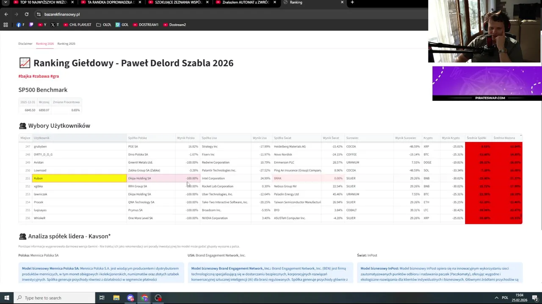Select the highlighted Kubon user cell

click(x=79, y=178)
